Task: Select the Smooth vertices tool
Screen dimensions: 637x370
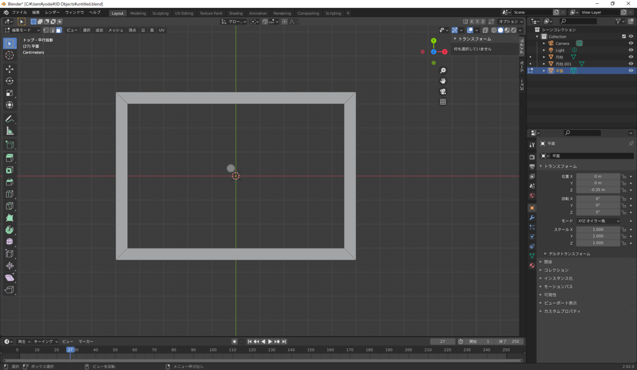Action: pyautogui.click(x=10, y=242)
